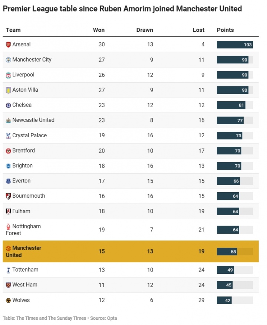The width and height of the screenshot is (267, 325).
Task: Sort table by Won column header
Action: [x=99, y=30]
